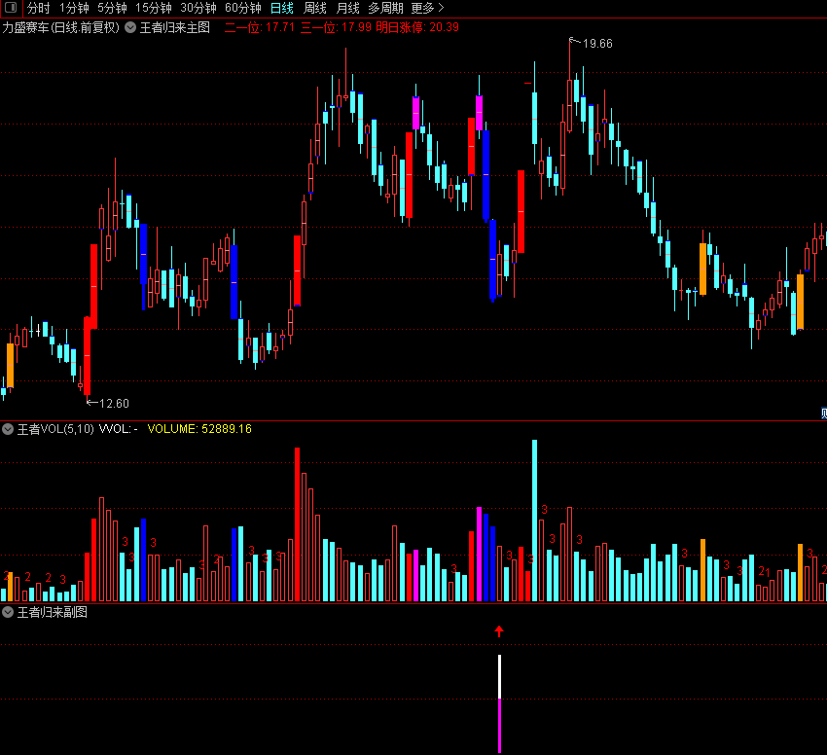
Task: Open the 王者归来副图 indicator dropdown arrow
Action: tap(8, 612)
